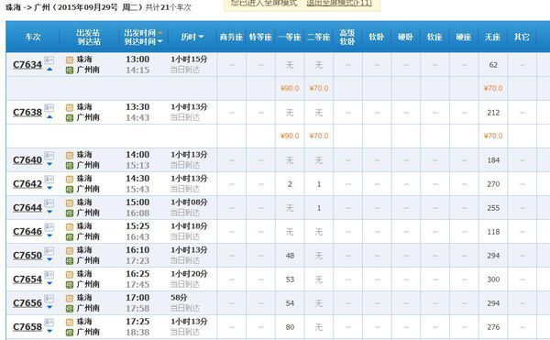
Task: Click the 无座 column header
Action: (492, 37)
